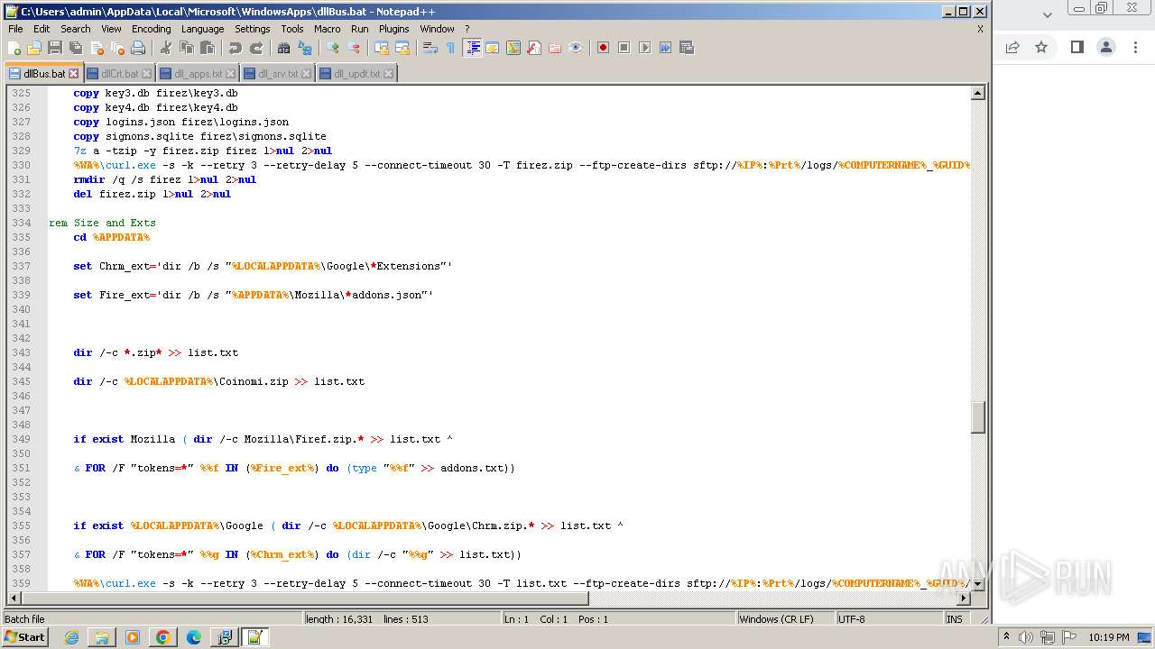The width and height of the screenshot is (1155, 649).
Task: Open the ? help menu
Action: tap(467, 29)
